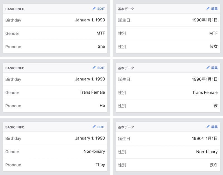Click the pencil icon in the Non-binary English card
This screenshot has width=223, height=175.
94,127
